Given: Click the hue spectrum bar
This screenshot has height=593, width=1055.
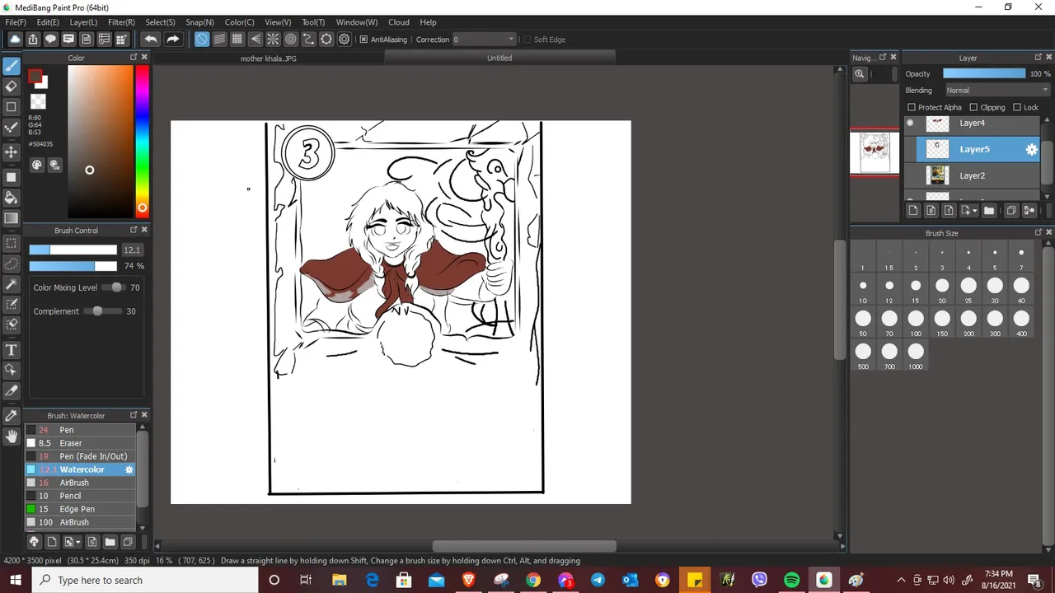Looking at the screenshot, I should click(143, 140).
